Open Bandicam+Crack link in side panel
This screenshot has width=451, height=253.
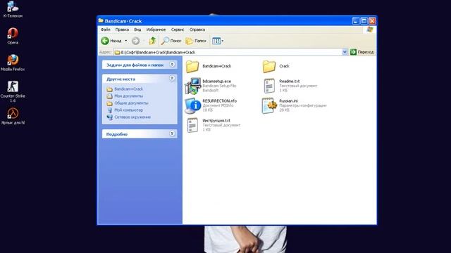(128, 89)
